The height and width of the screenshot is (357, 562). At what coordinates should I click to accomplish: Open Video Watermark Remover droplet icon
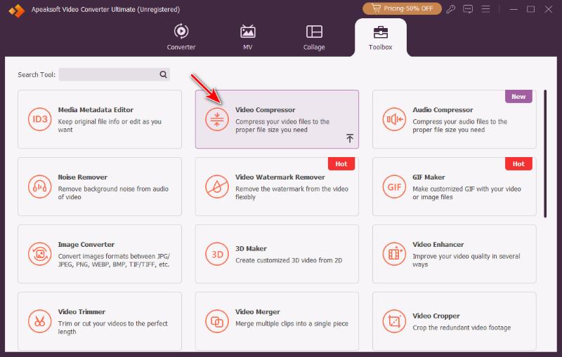click(x=217, y=187)
